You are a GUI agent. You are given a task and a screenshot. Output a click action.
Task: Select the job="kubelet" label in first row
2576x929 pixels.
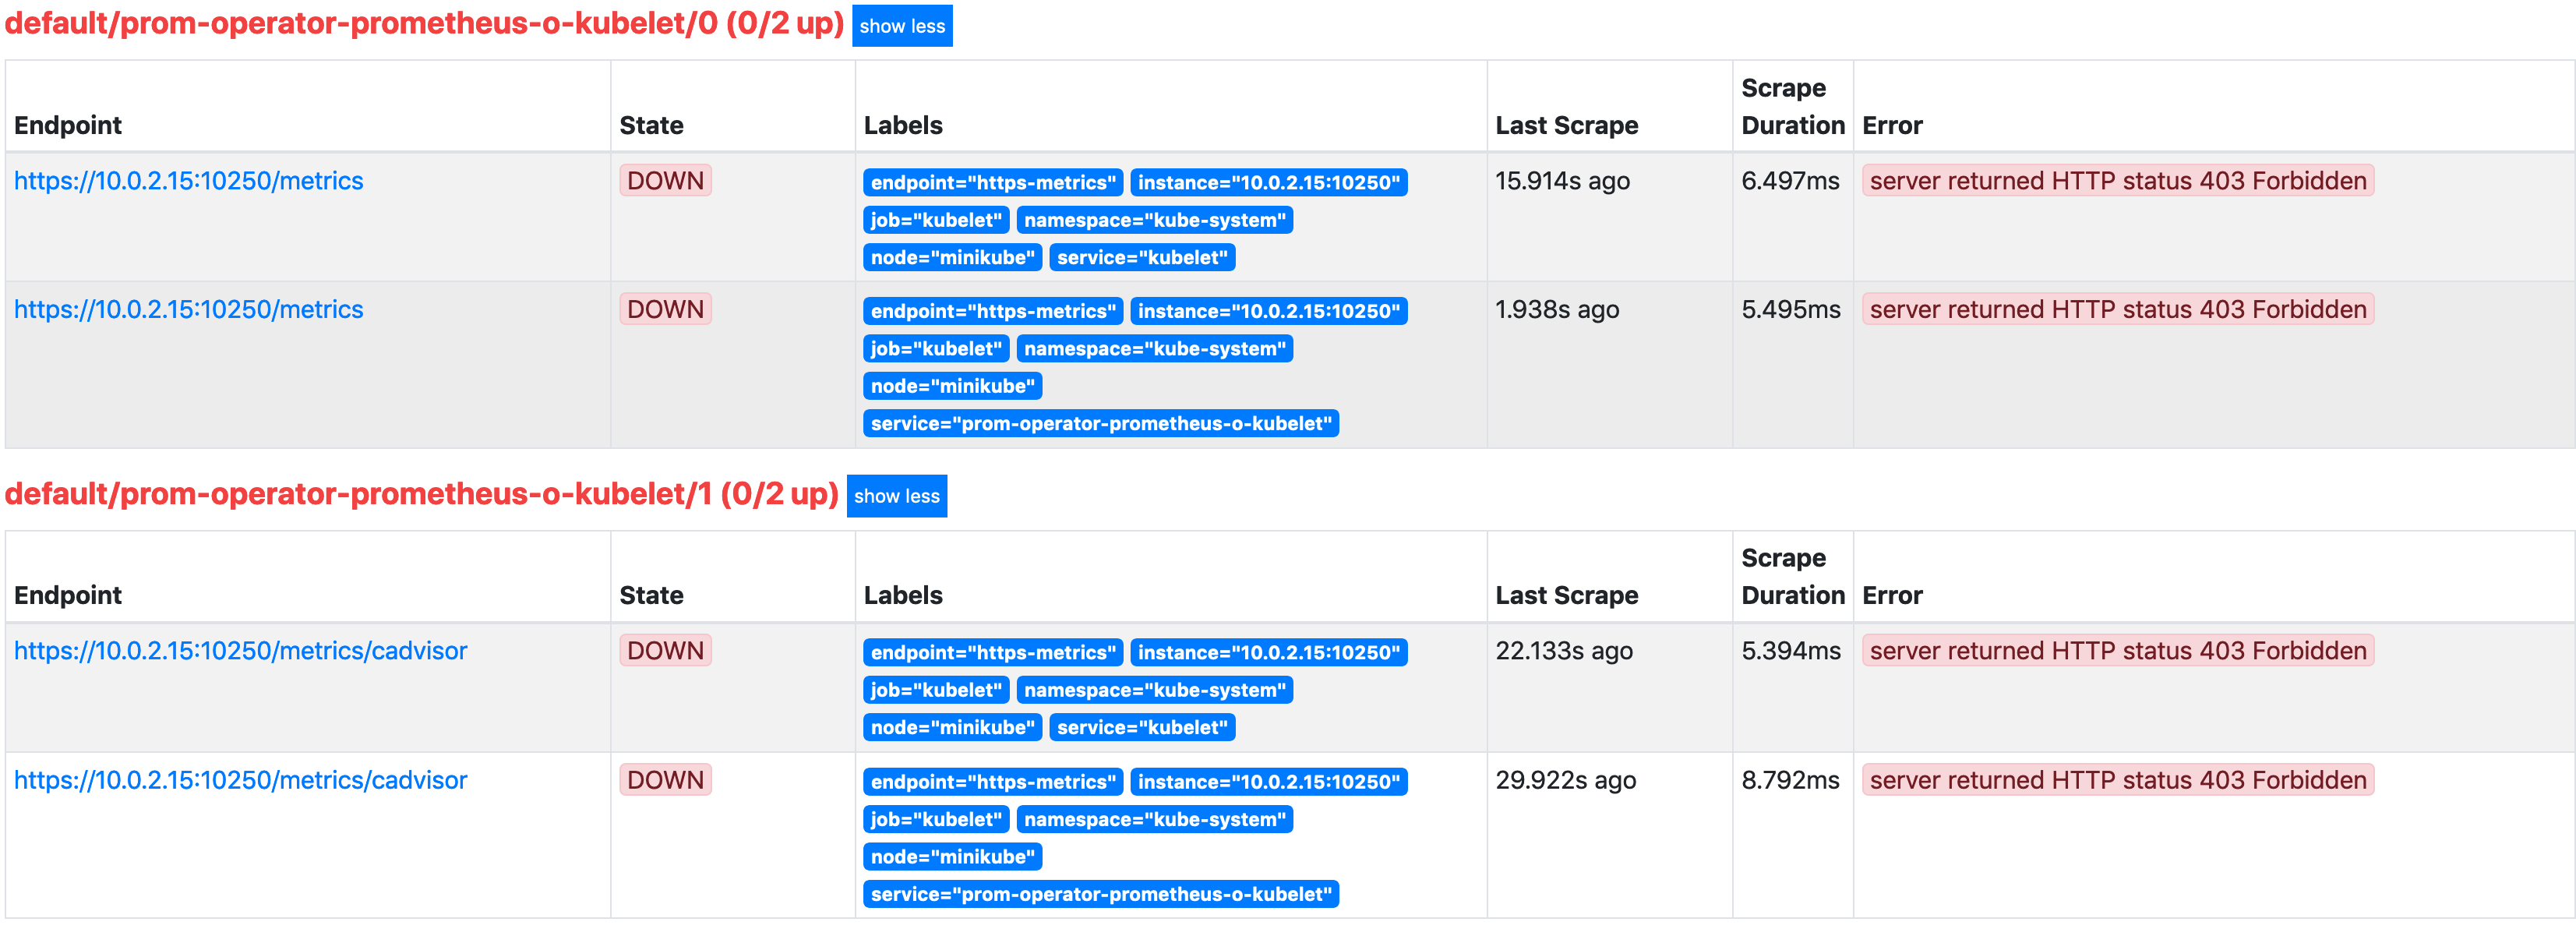[935, 220]
